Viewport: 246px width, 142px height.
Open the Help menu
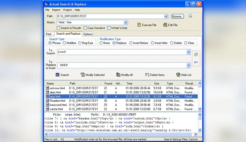[77, 10]
